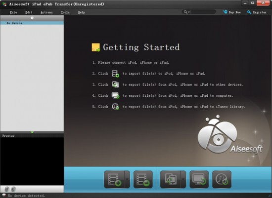
Task: Click the remove files bottom toolbar button
Action: [143, 179]
